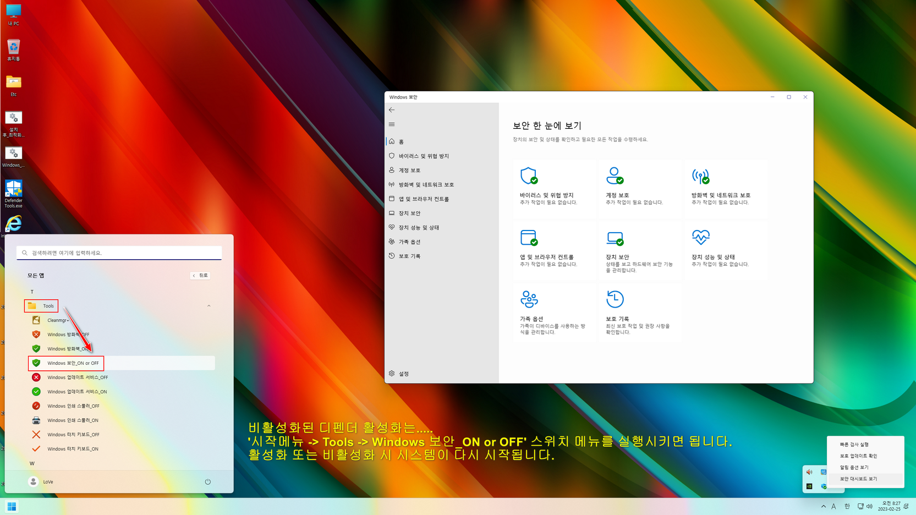The height and width of the screenshot is (515, 916).
Task: Click the 방화벽 및 네트워크 보호 antenna card icon
Action: [x=700, y=176]
